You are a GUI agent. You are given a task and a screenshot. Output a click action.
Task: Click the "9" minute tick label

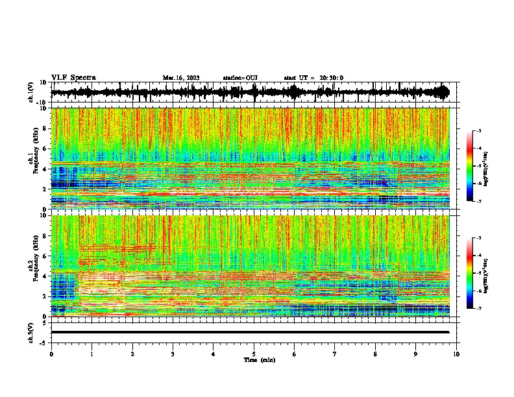tap(415, 354)
